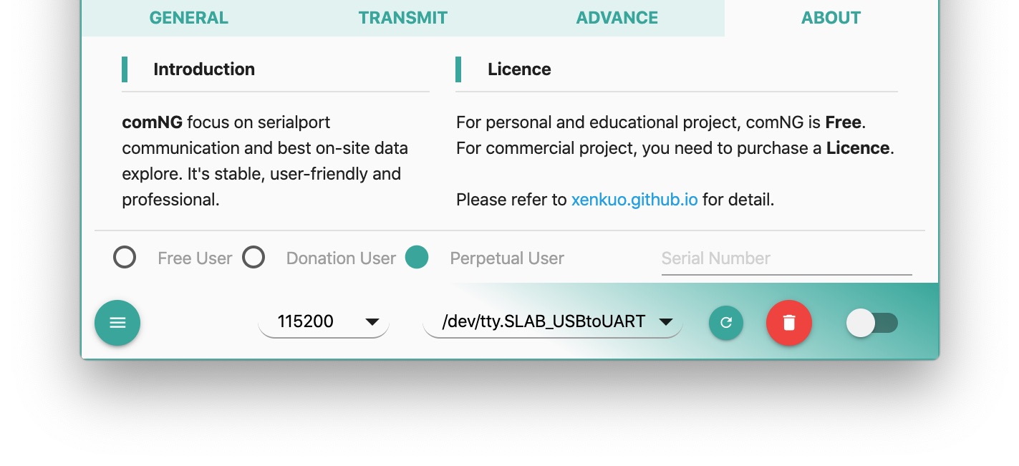This screenshot has height=466, width=1019.
Task: Open the xenkuo.github.io link
Action: click(634, 200)
